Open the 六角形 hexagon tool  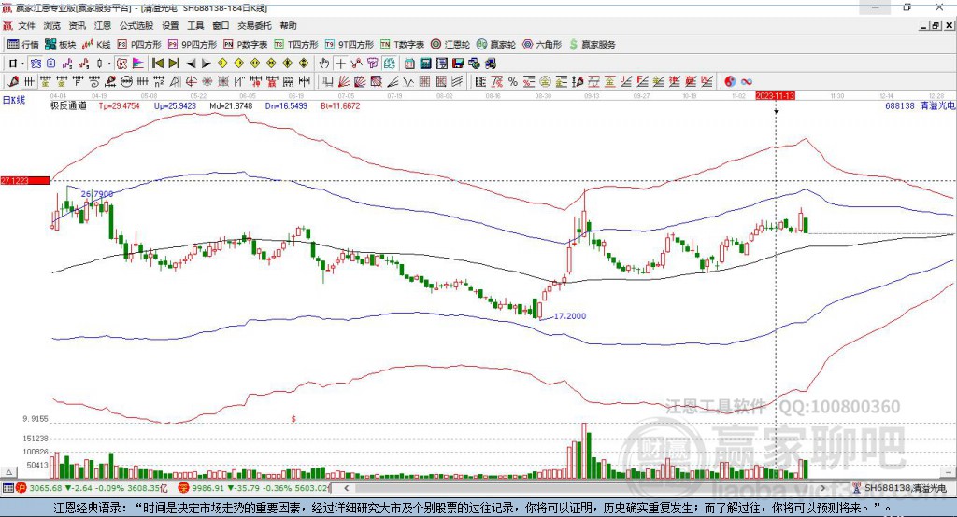542,45
